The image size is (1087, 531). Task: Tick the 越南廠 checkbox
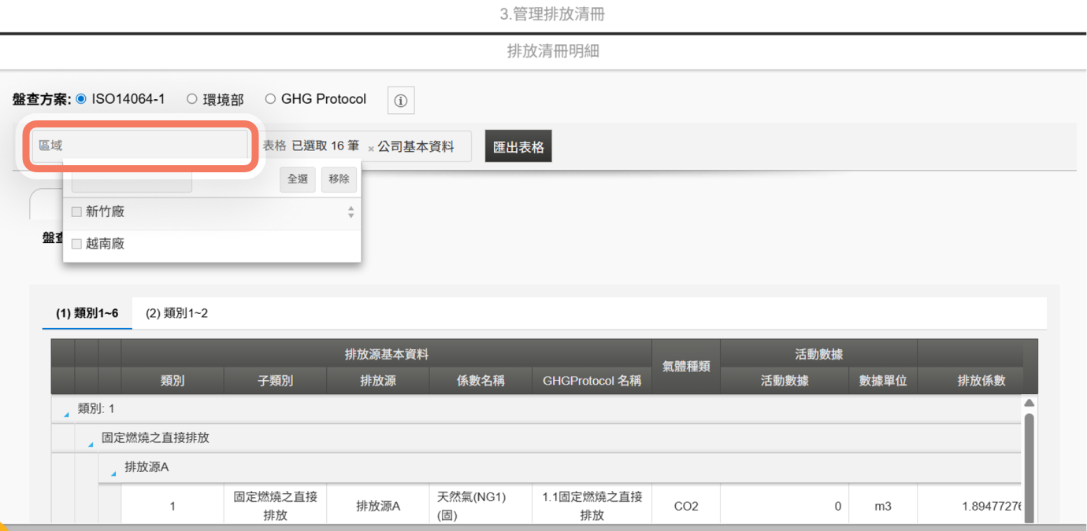pos(76,244)
